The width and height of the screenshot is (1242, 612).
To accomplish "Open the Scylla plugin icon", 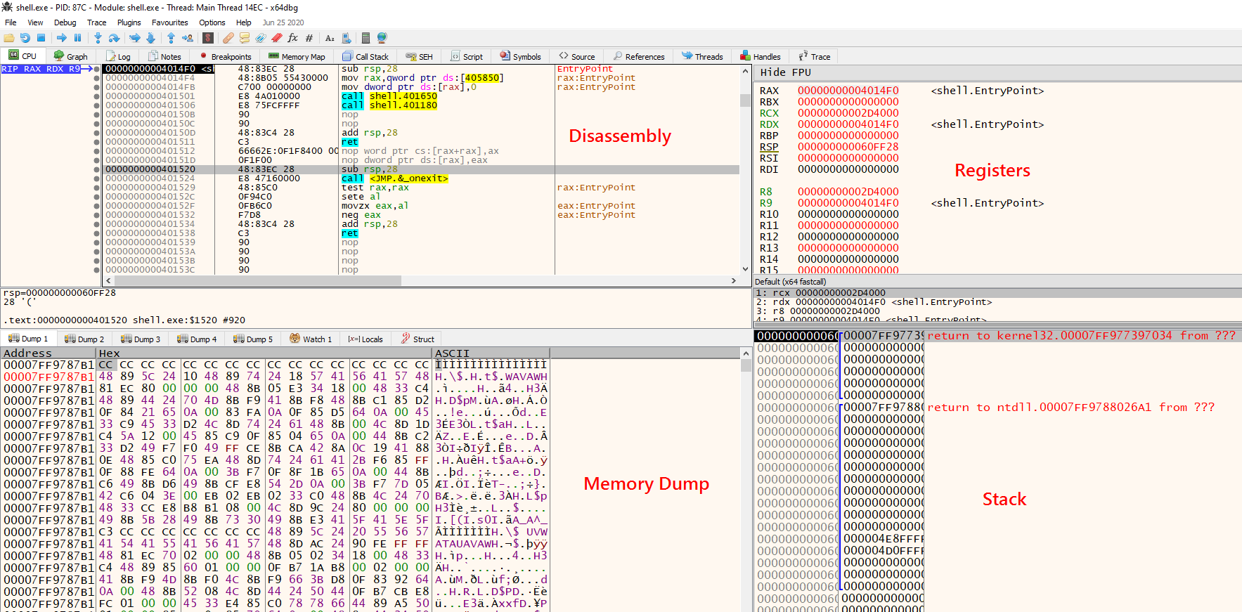I will click(x=207, y=38).
